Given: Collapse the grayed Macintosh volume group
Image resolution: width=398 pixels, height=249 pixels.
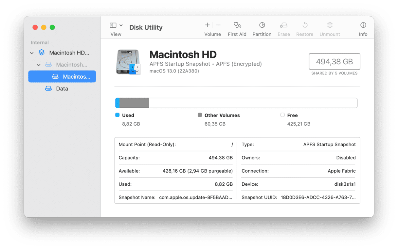Looking at the screenshot, I should click(x=39, y=65).
